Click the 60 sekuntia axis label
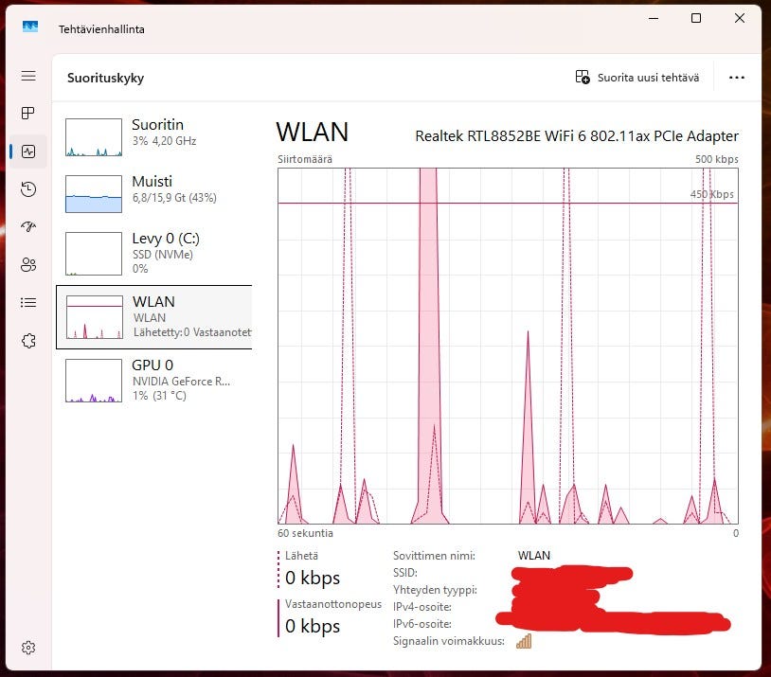 [x=305, y=533]
